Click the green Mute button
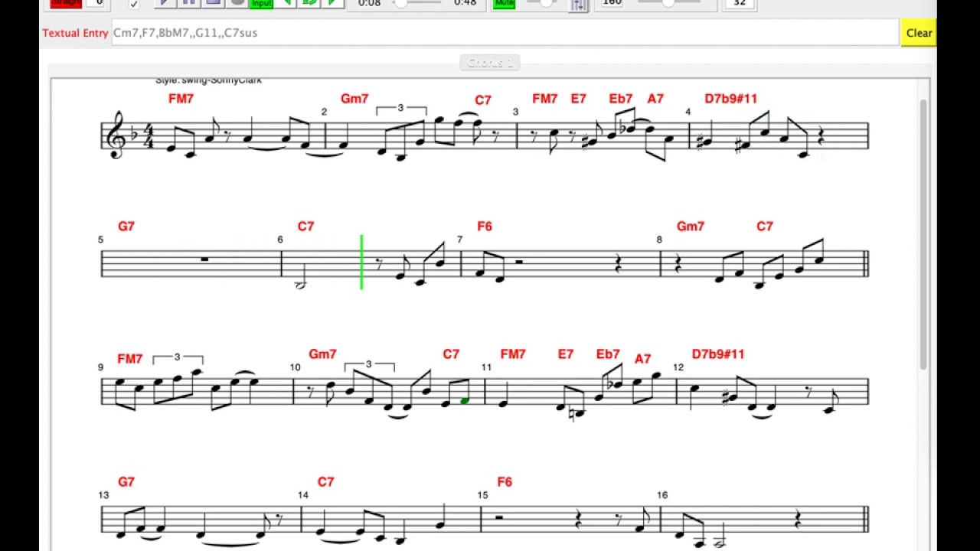The width and height of the screenshot is (980, 551). pyautogui.click(x=505, y=3)
